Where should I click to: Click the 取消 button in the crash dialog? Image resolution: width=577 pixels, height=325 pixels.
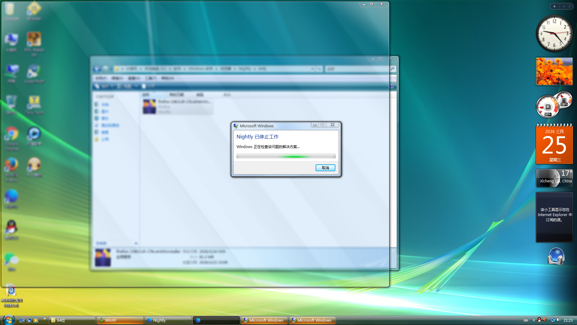[x=325, y=168]
